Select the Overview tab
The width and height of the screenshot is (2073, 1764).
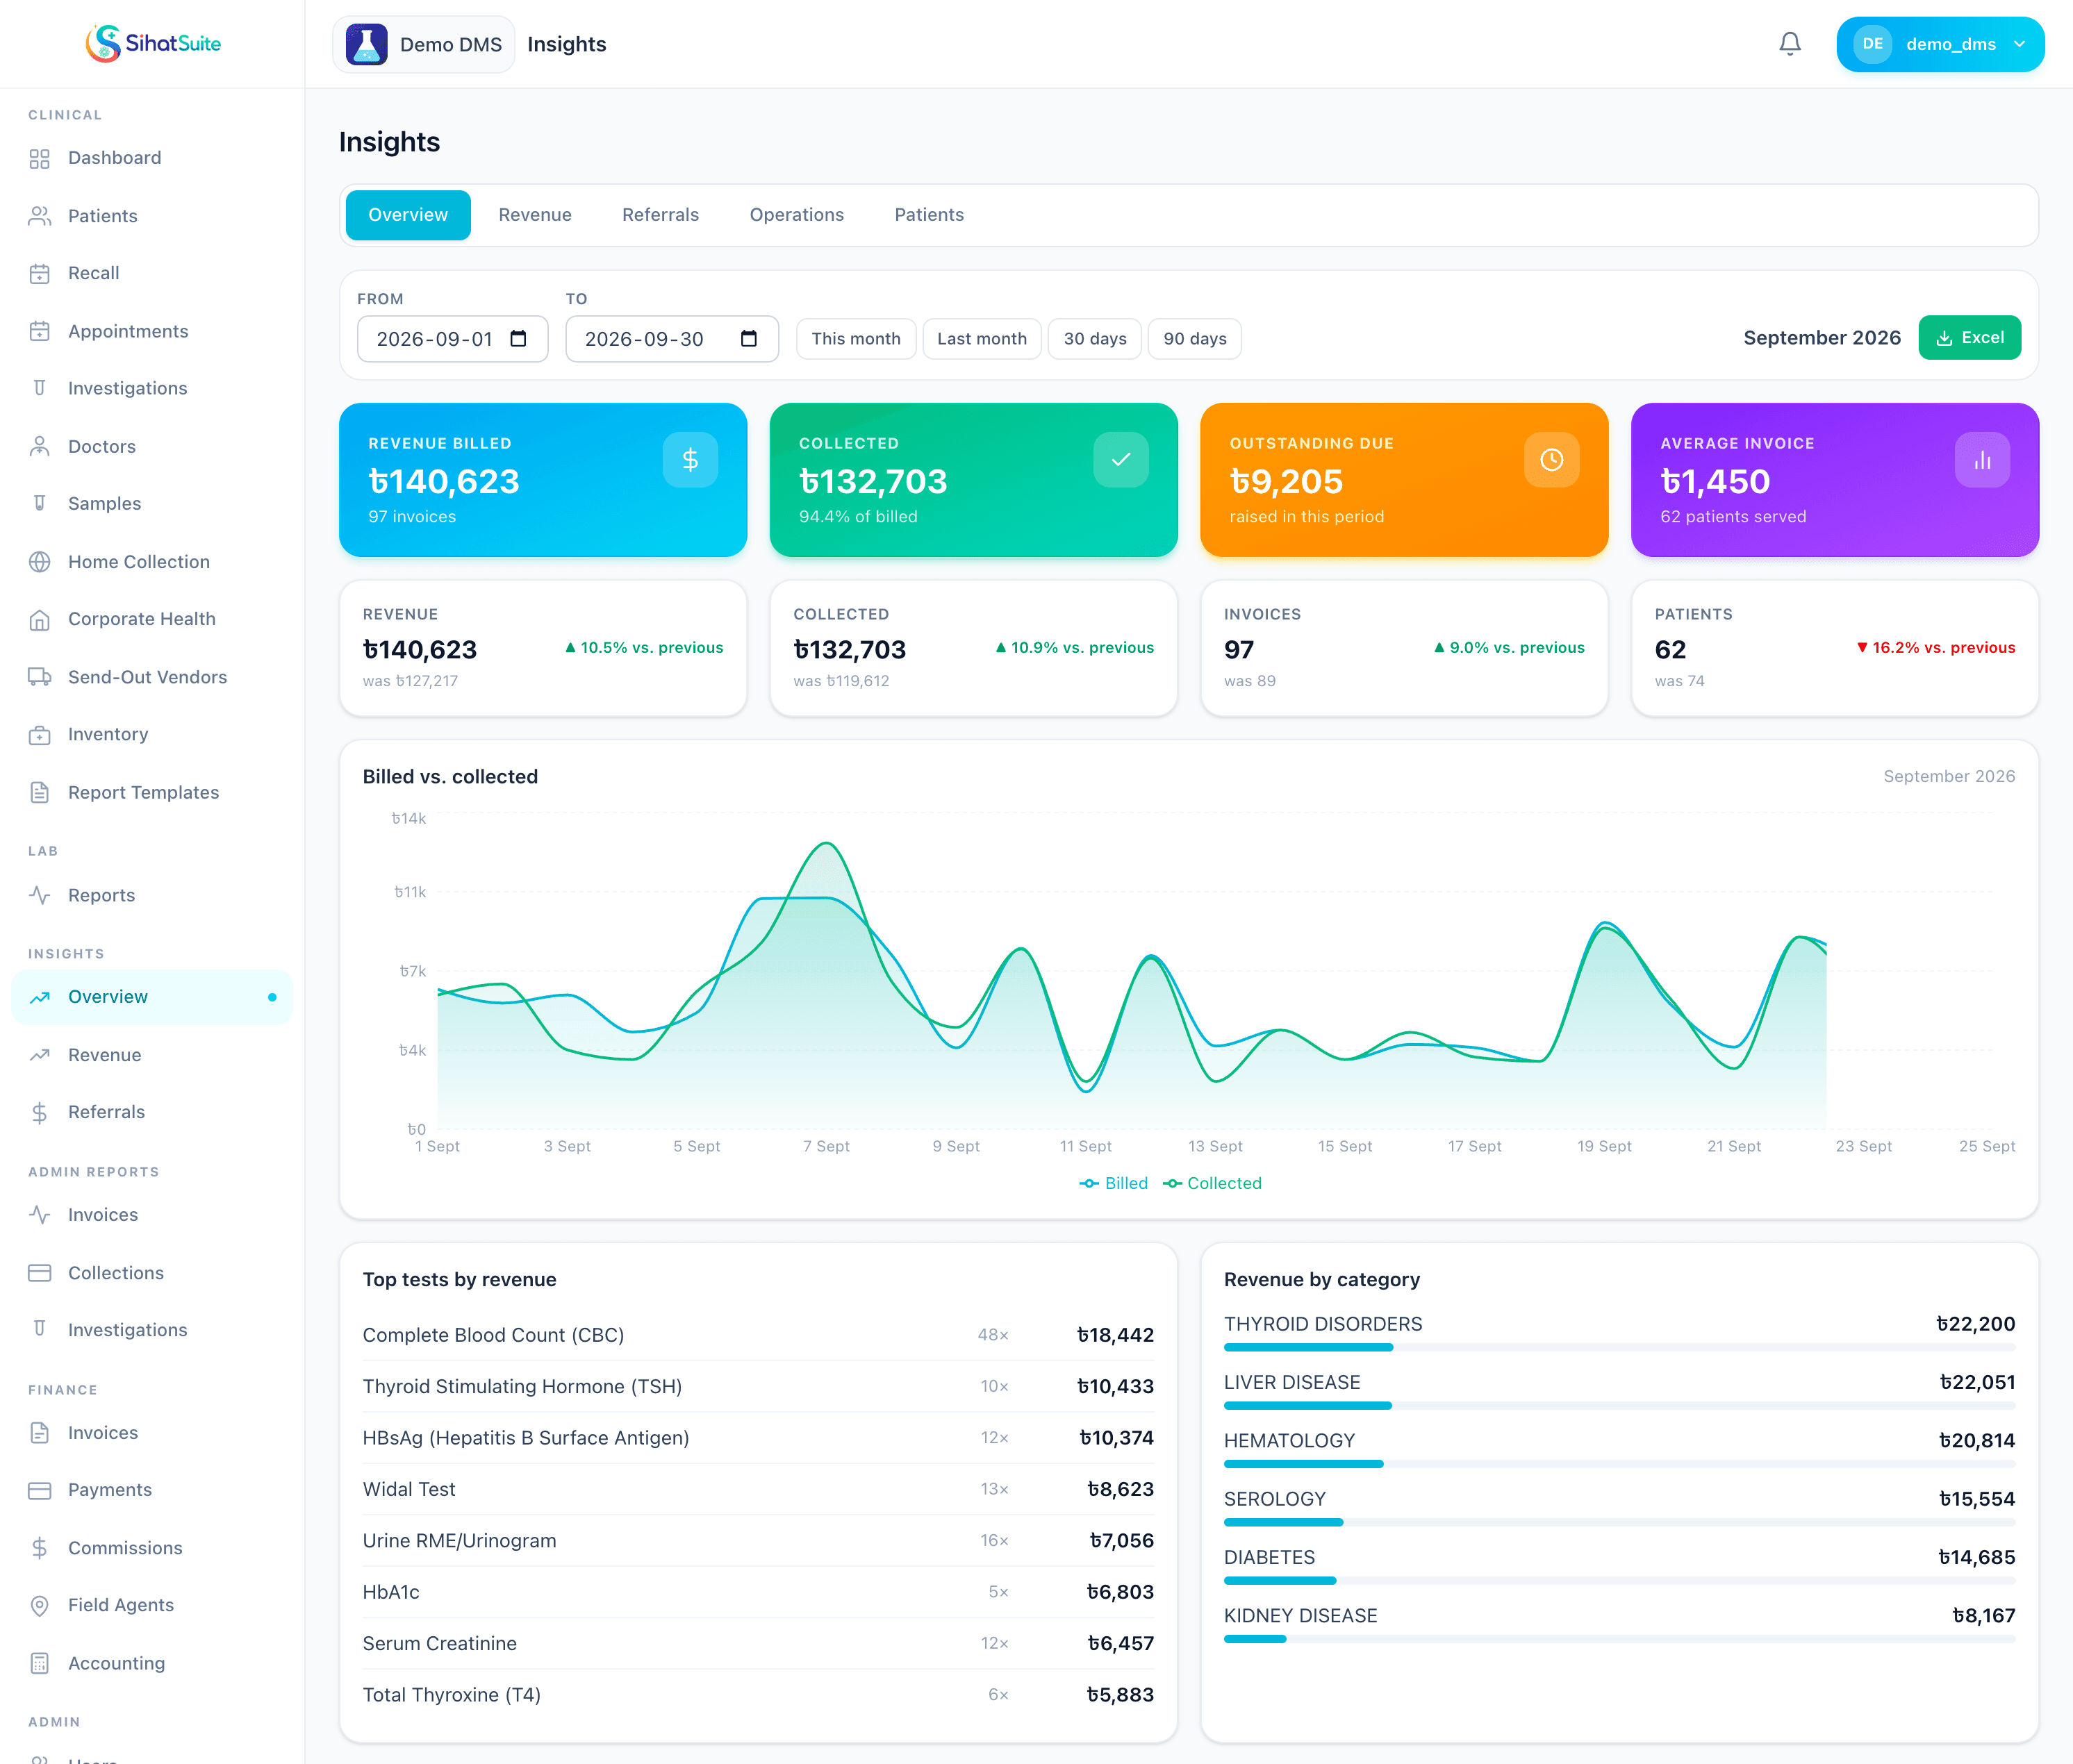[x=408, y=215]
